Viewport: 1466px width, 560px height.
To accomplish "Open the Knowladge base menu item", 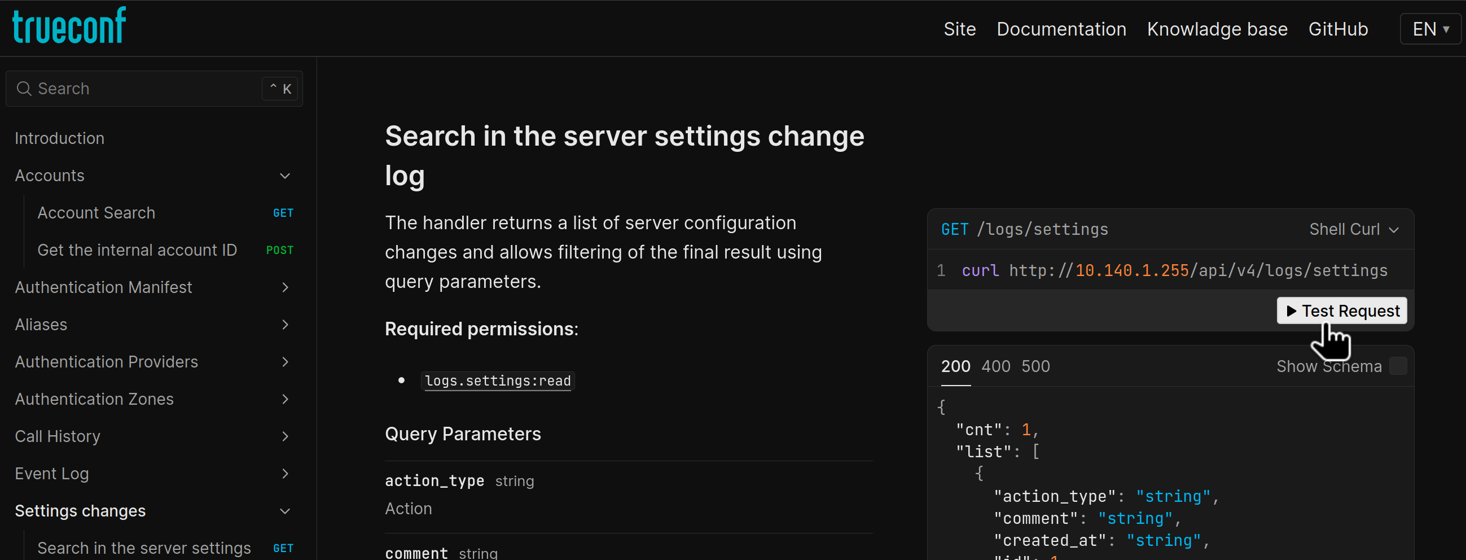I will [x=1217, y=29].
